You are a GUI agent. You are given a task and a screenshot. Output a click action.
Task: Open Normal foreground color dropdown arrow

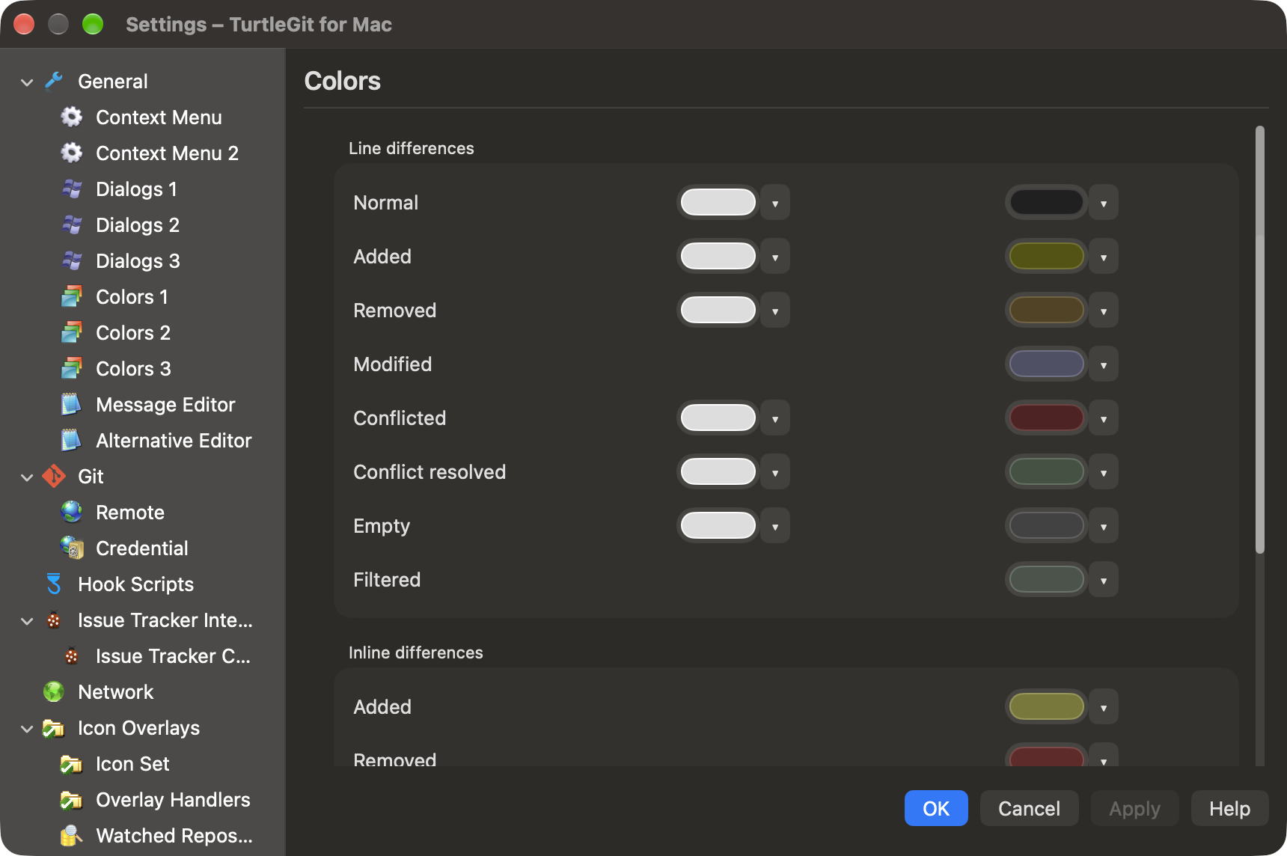tap(775, 203)
